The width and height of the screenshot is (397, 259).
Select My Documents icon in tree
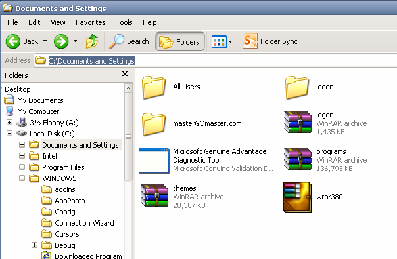9,100
